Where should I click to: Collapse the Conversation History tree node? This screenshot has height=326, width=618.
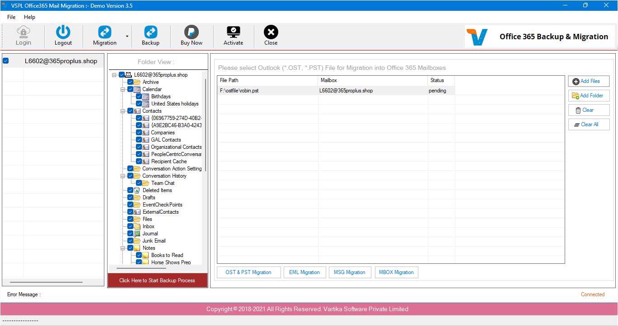pos(123,176)
